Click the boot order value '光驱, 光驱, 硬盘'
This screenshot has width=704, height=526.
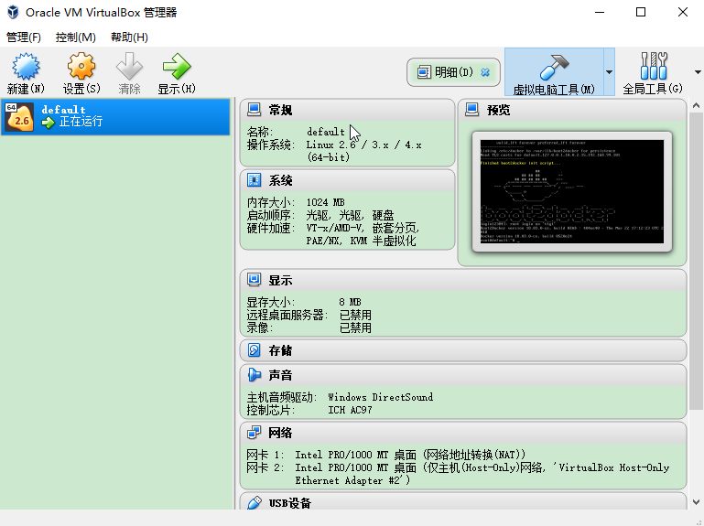coord(351,215)
